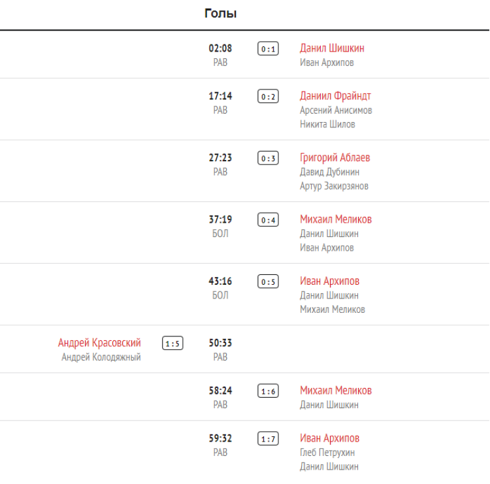Click assistant Иван Архипов under the 02:08 goal

coord(327,63)
